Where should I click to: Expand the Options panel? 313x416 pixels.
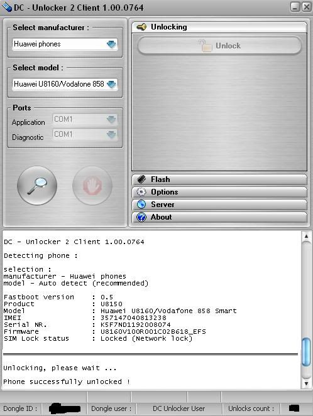pos(219,192)
